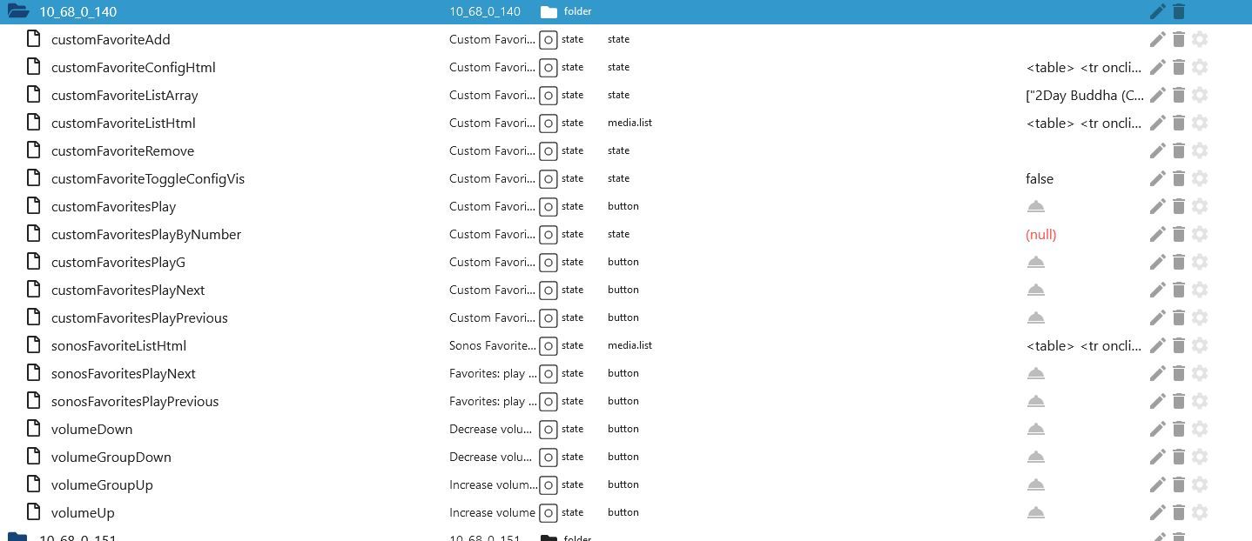Click the customFavoriteListArray value cell
This screenshot has width=1252, height=541.
pyautogui.click(x=1084, y=95)
